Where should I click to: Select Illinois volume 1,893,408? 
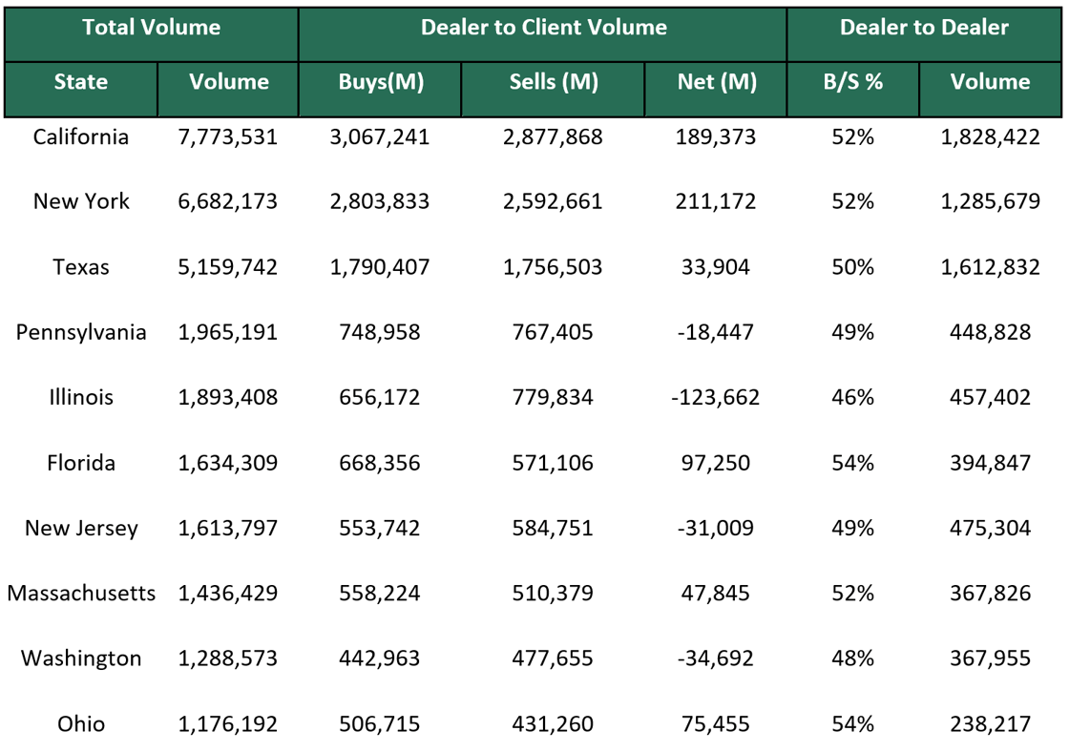click(x=228, y=398)
